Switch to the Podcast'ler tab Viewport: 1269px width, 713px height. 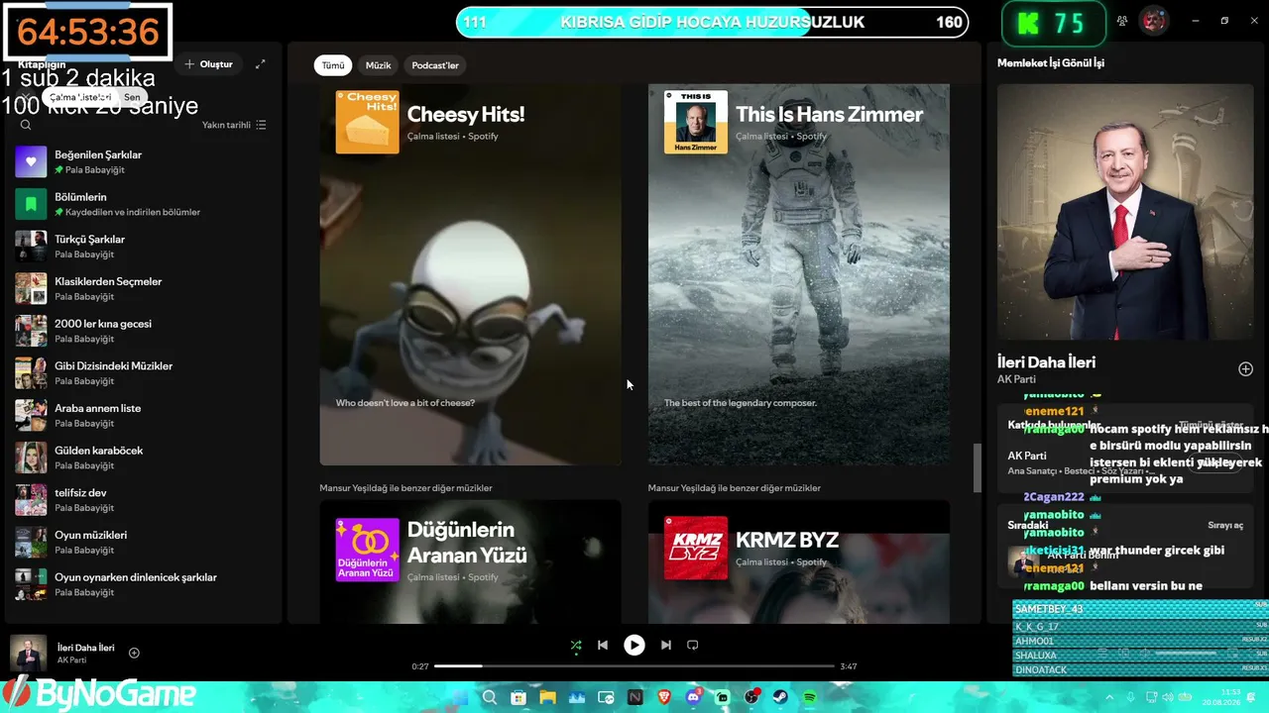(435, 65)
